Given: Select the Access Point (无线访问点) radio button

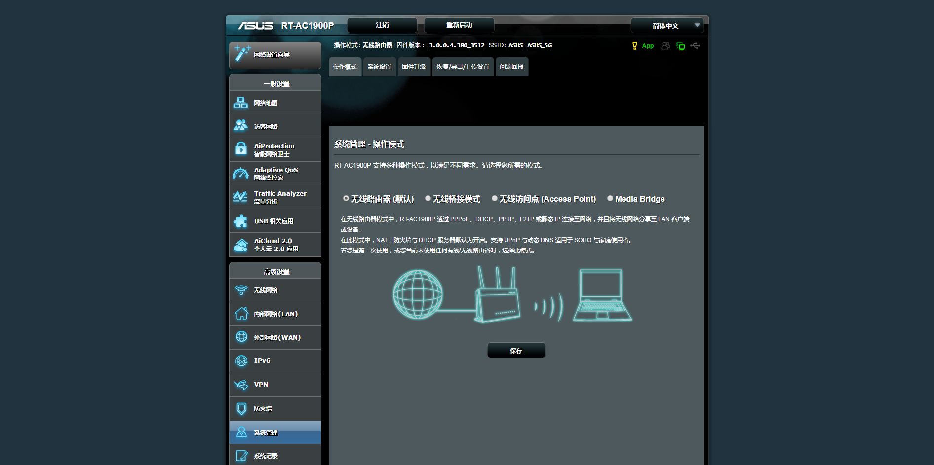Looking at the screenshot, I should point(494,198).
